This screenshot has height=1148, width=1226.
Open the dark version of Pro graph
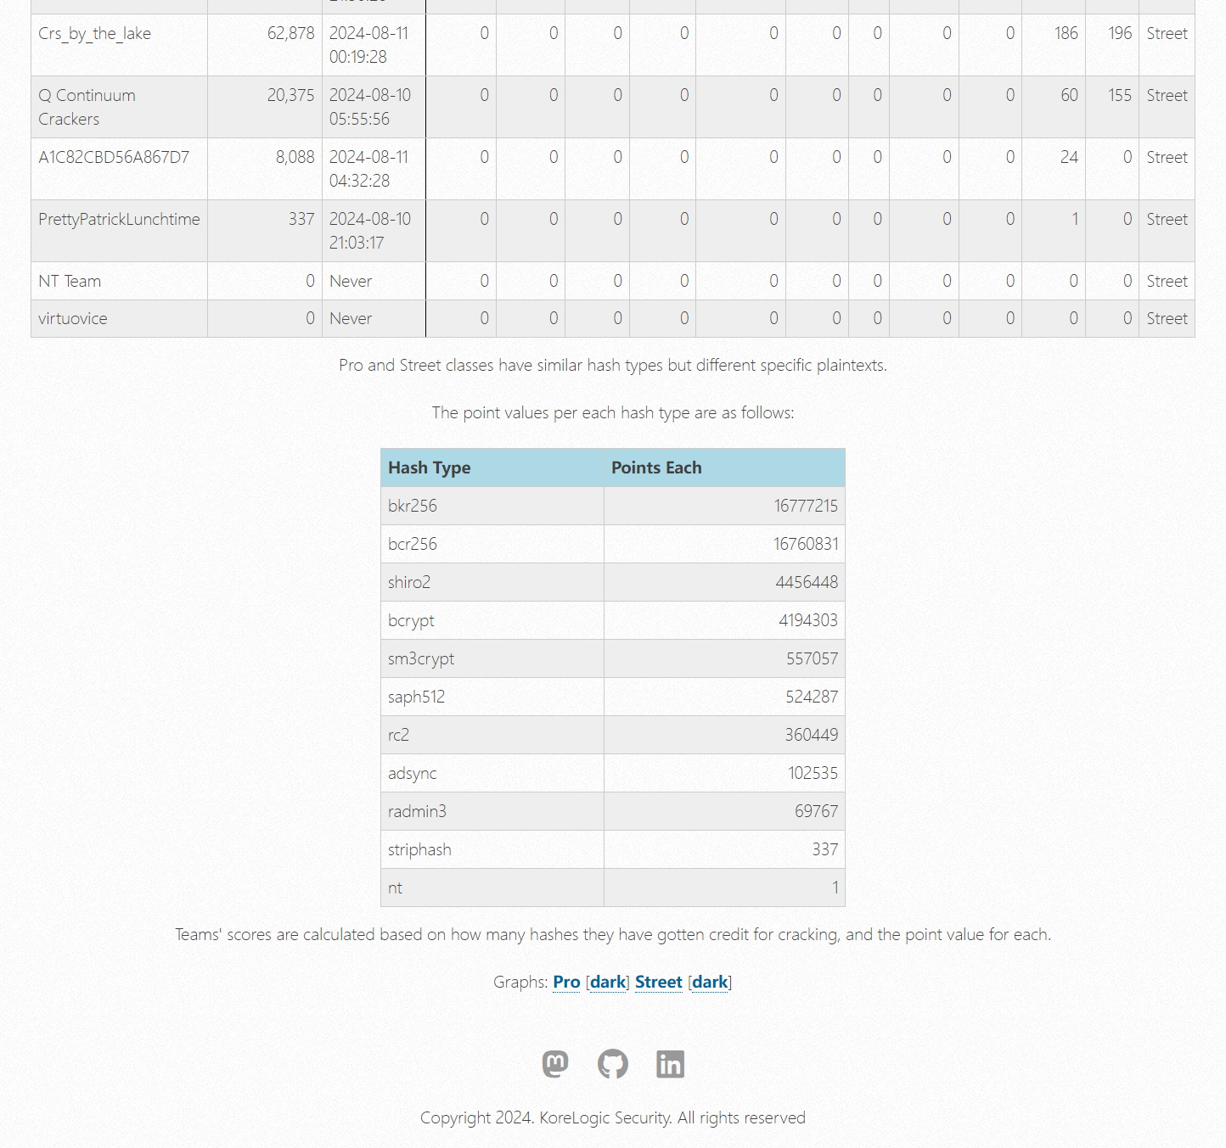(608, 982)
